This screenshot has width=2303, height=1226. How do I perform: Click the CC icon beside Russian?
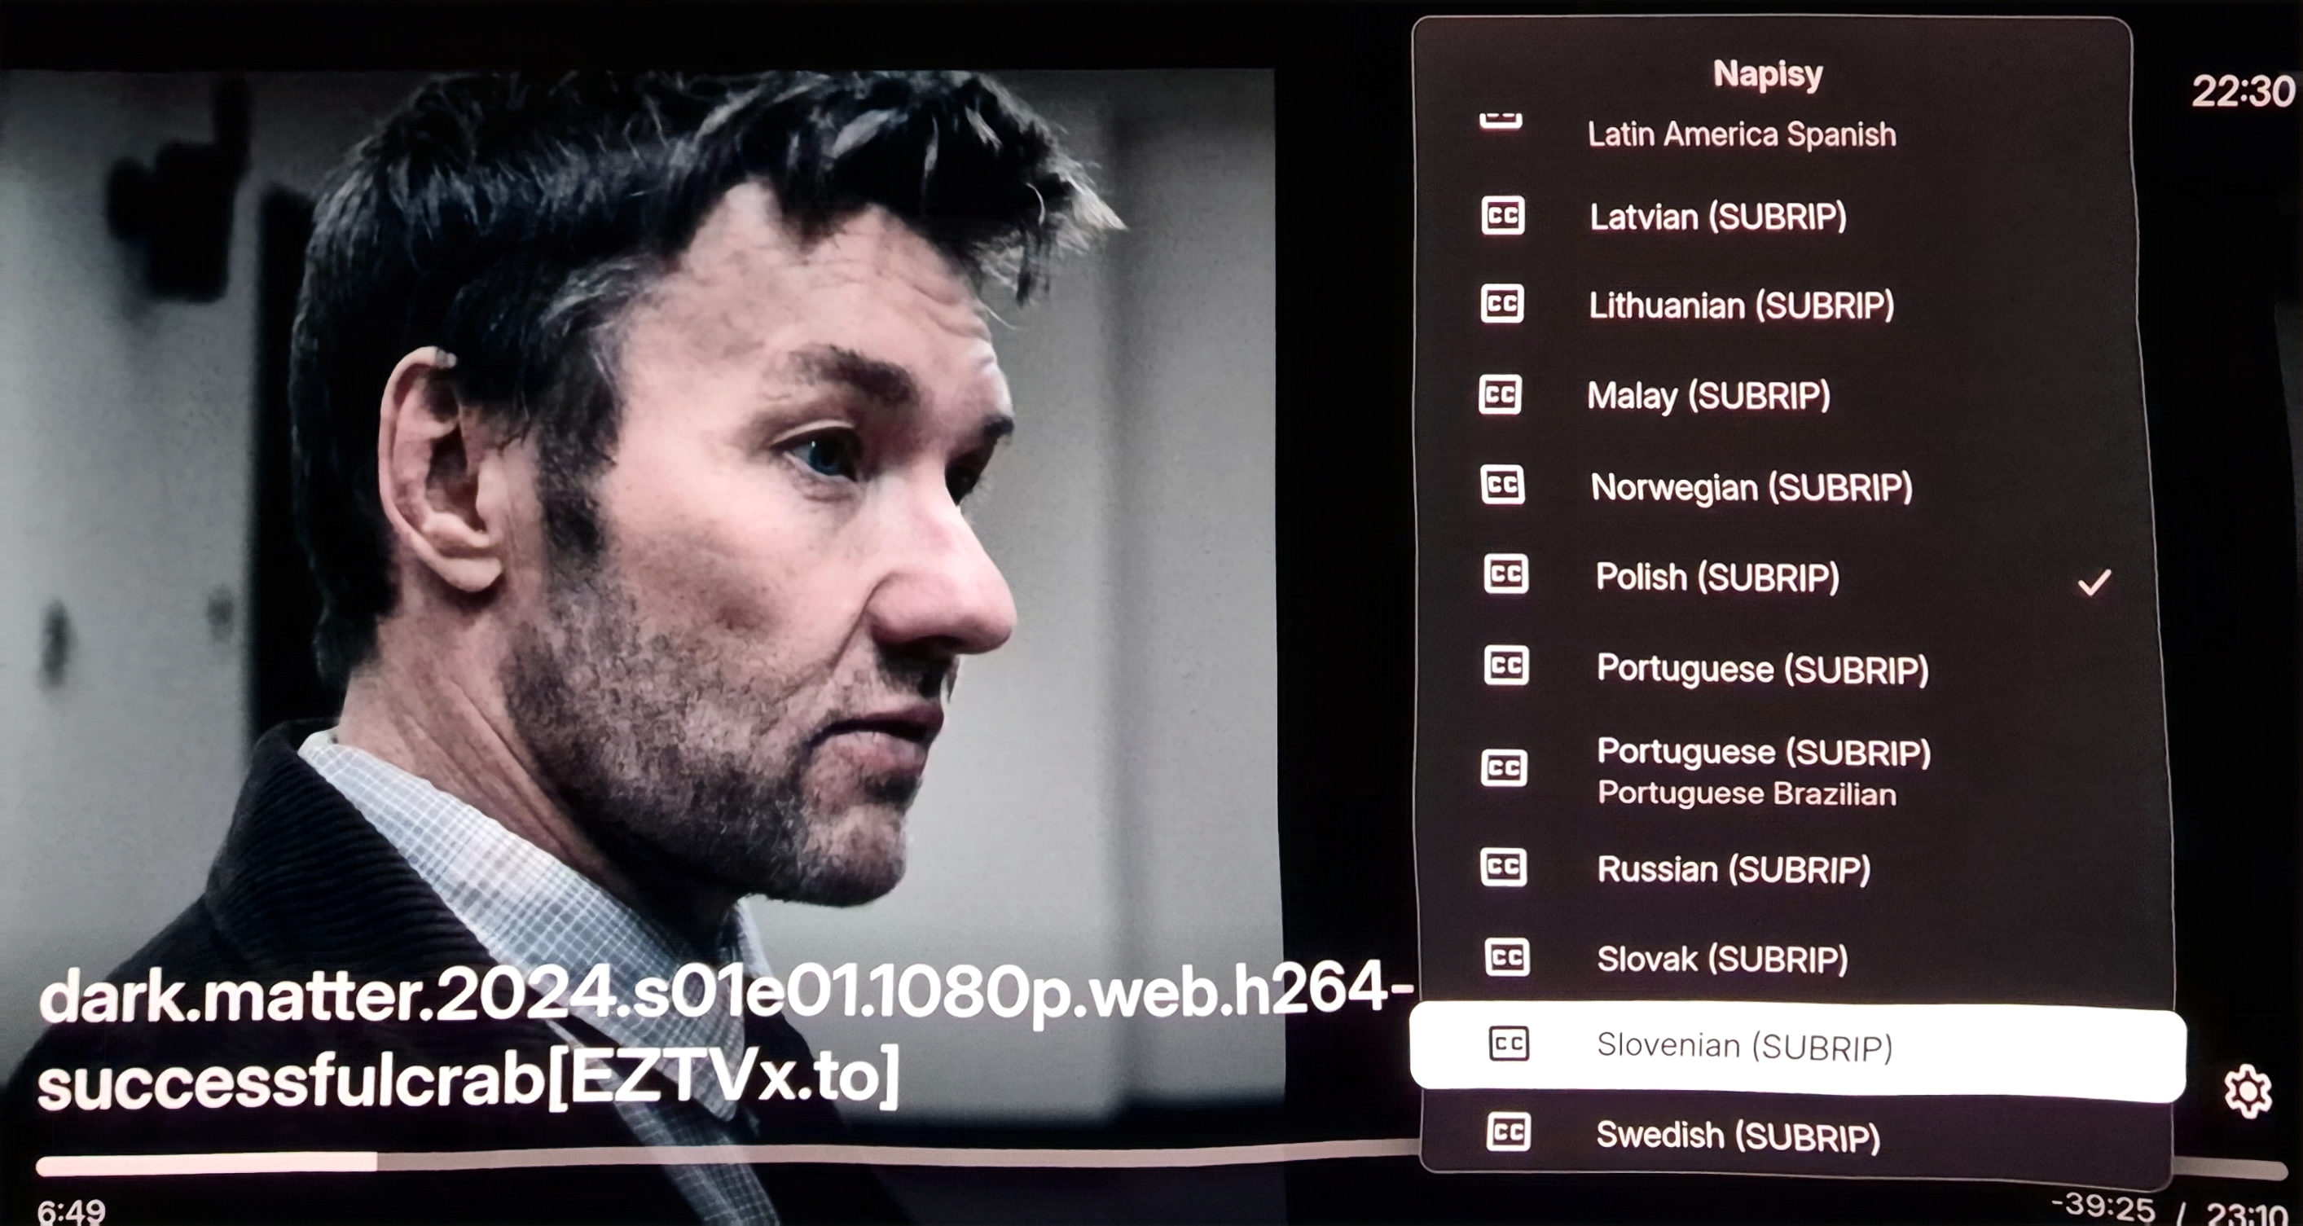point(1504,868)
